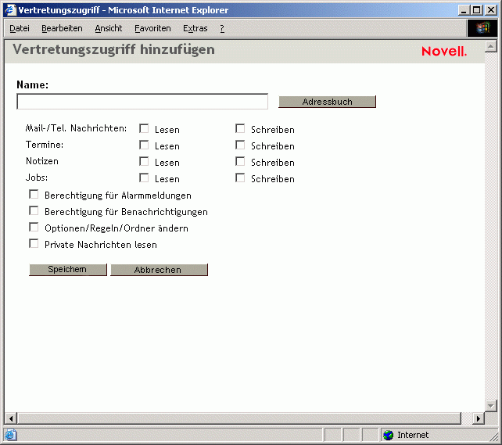
Task: Click the Windows flag throbber icon
Action: pos(482,28)
